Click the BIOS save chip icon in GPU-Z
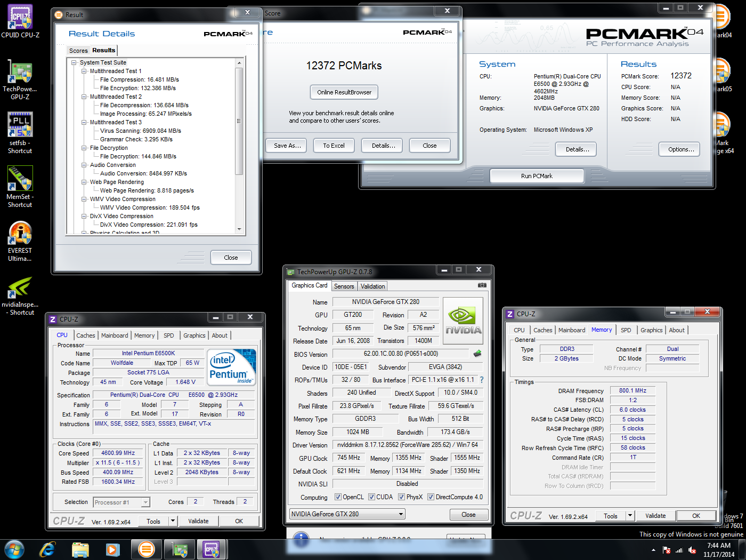This screenshot has height=560, width=746. (x=477, y=353)
